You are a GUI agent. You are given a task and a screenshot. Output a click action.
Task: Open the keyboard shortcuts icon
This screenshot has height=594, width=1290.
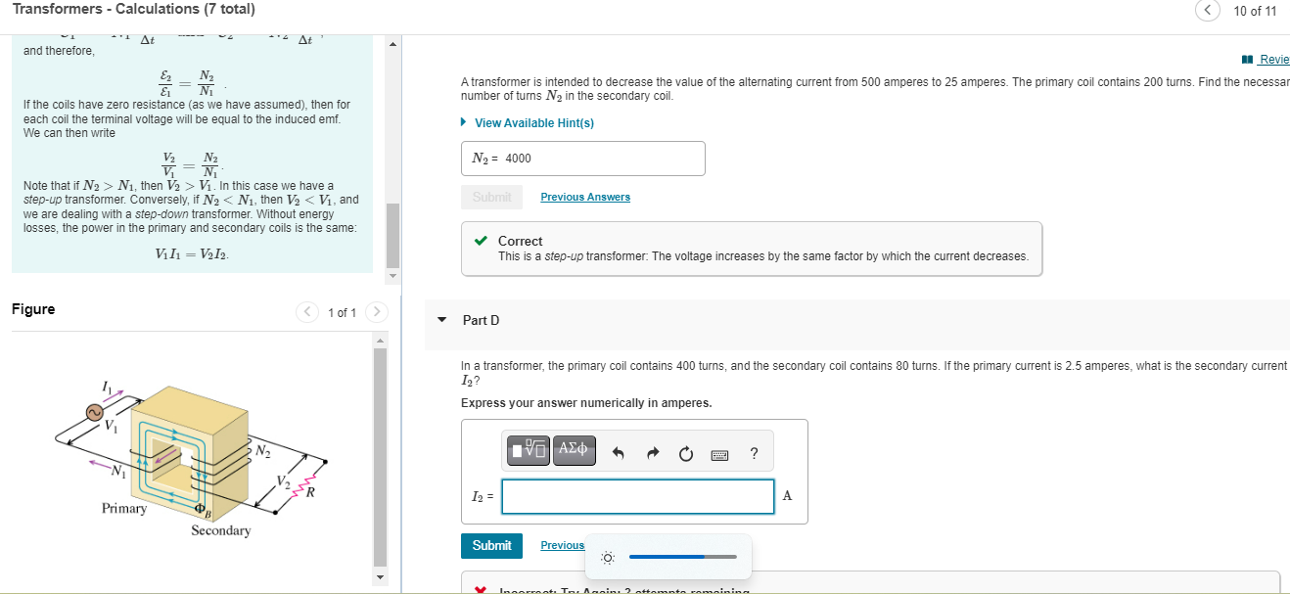[718, 452]
